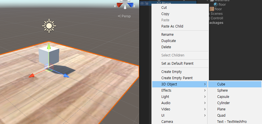Expand the UI submenu
Screen dimensions: 262x124
[180, 115]
